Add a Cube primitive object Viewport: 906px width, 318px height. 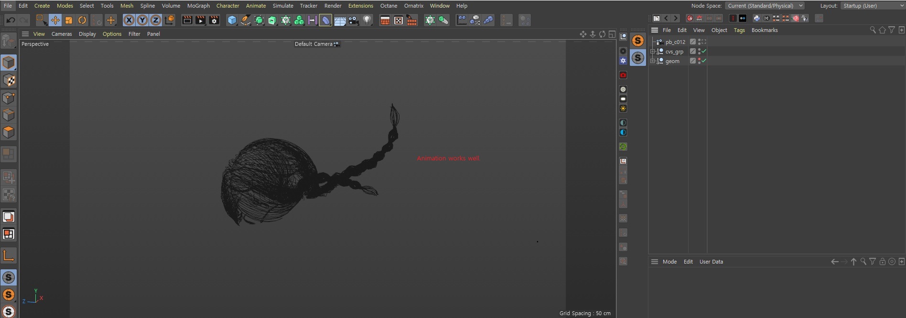pyautogui.click(x=232, y=20)
